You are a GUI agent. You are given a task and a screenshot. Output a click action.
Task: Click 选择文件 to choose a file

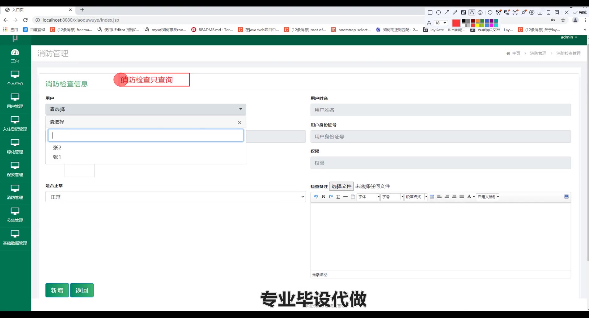pos(341,186)
